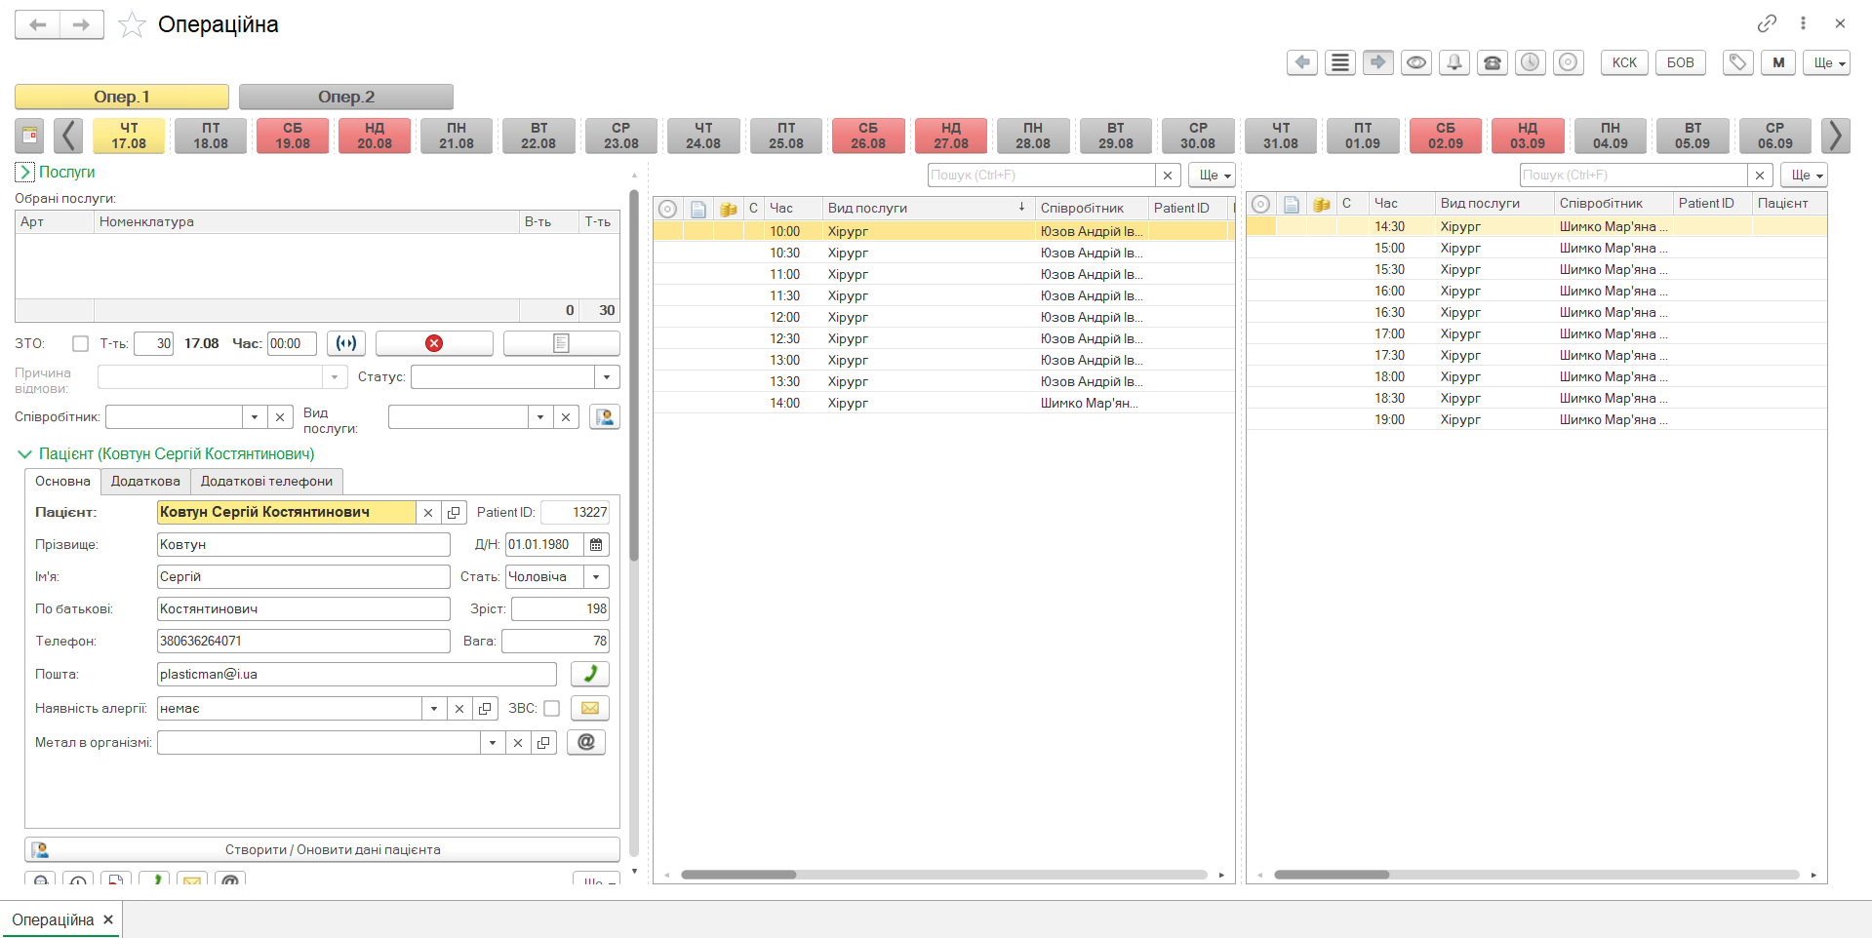
Task: Expand the Стать dropdown list
Action: click(596, 577)
